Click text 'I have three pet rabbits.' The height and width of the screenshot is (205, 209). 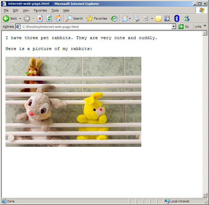point(39,38)
